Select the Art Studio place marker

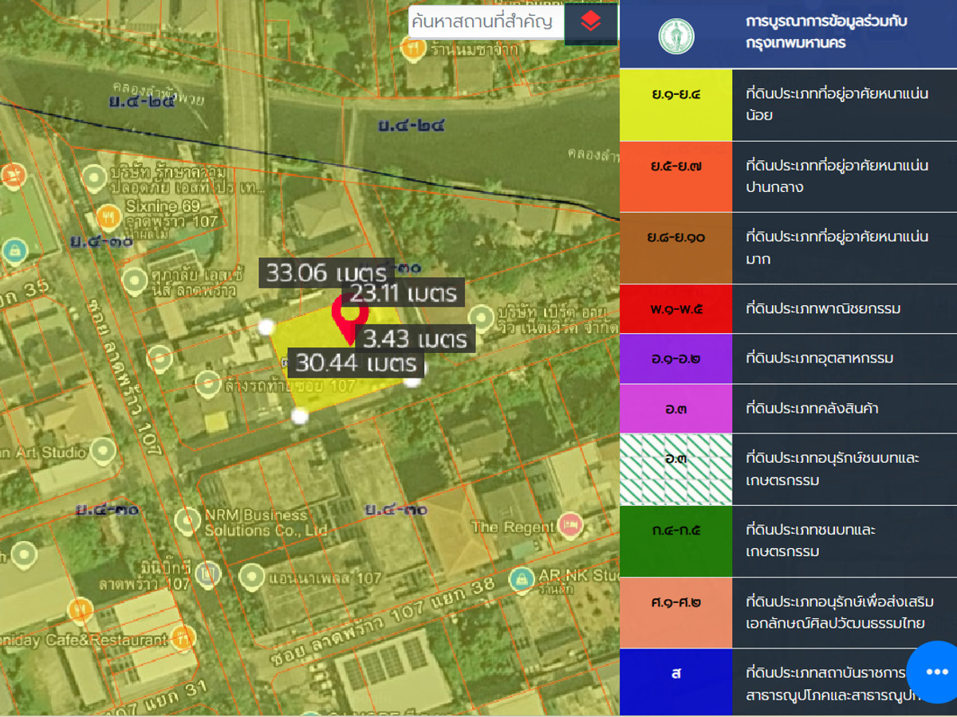[x=102, y=452]
